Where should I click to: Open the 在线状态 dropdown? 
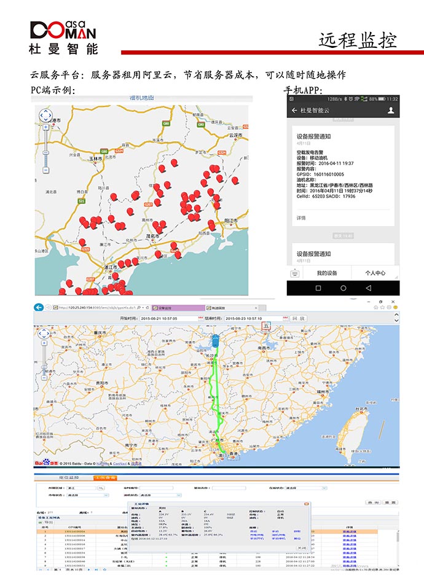pyautogui.click(x=305, y=488)
